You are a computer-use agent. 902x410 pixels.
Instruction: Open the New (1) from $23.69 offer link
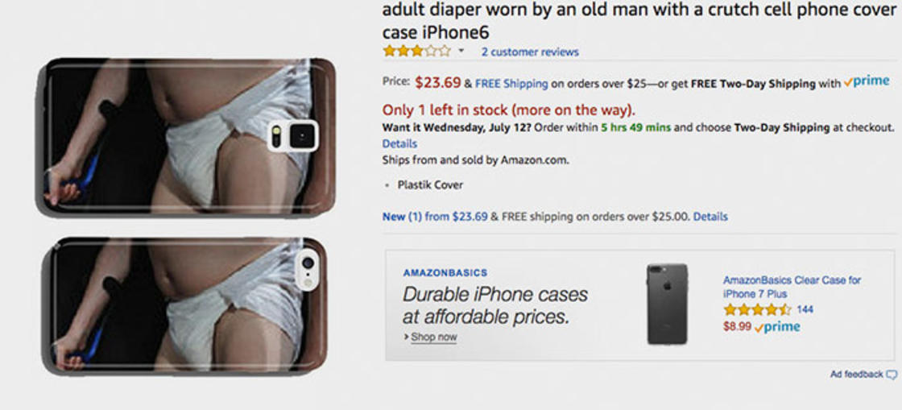click(x=434, y=217)
